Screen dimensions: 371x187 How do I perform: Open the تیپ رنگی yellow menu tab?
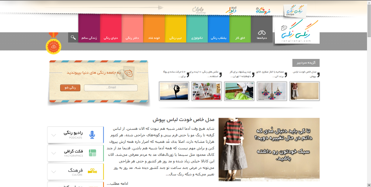[x=175, y=29]
